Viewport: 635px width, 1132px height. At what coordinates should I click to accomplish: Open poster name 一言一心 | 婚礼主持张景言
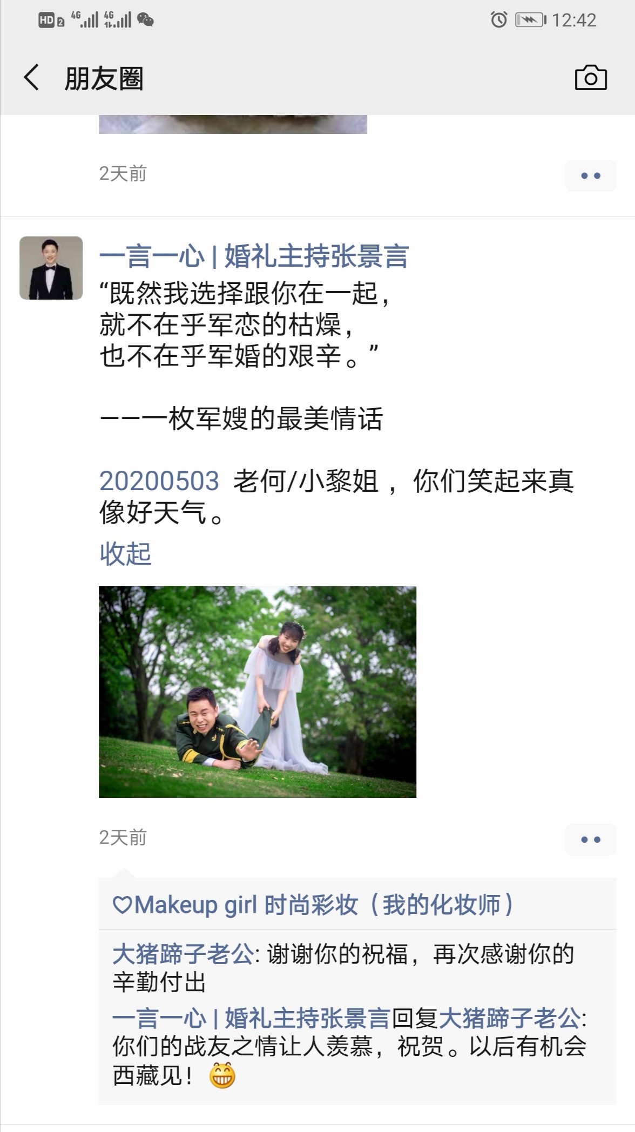click(x=254, y=255)
